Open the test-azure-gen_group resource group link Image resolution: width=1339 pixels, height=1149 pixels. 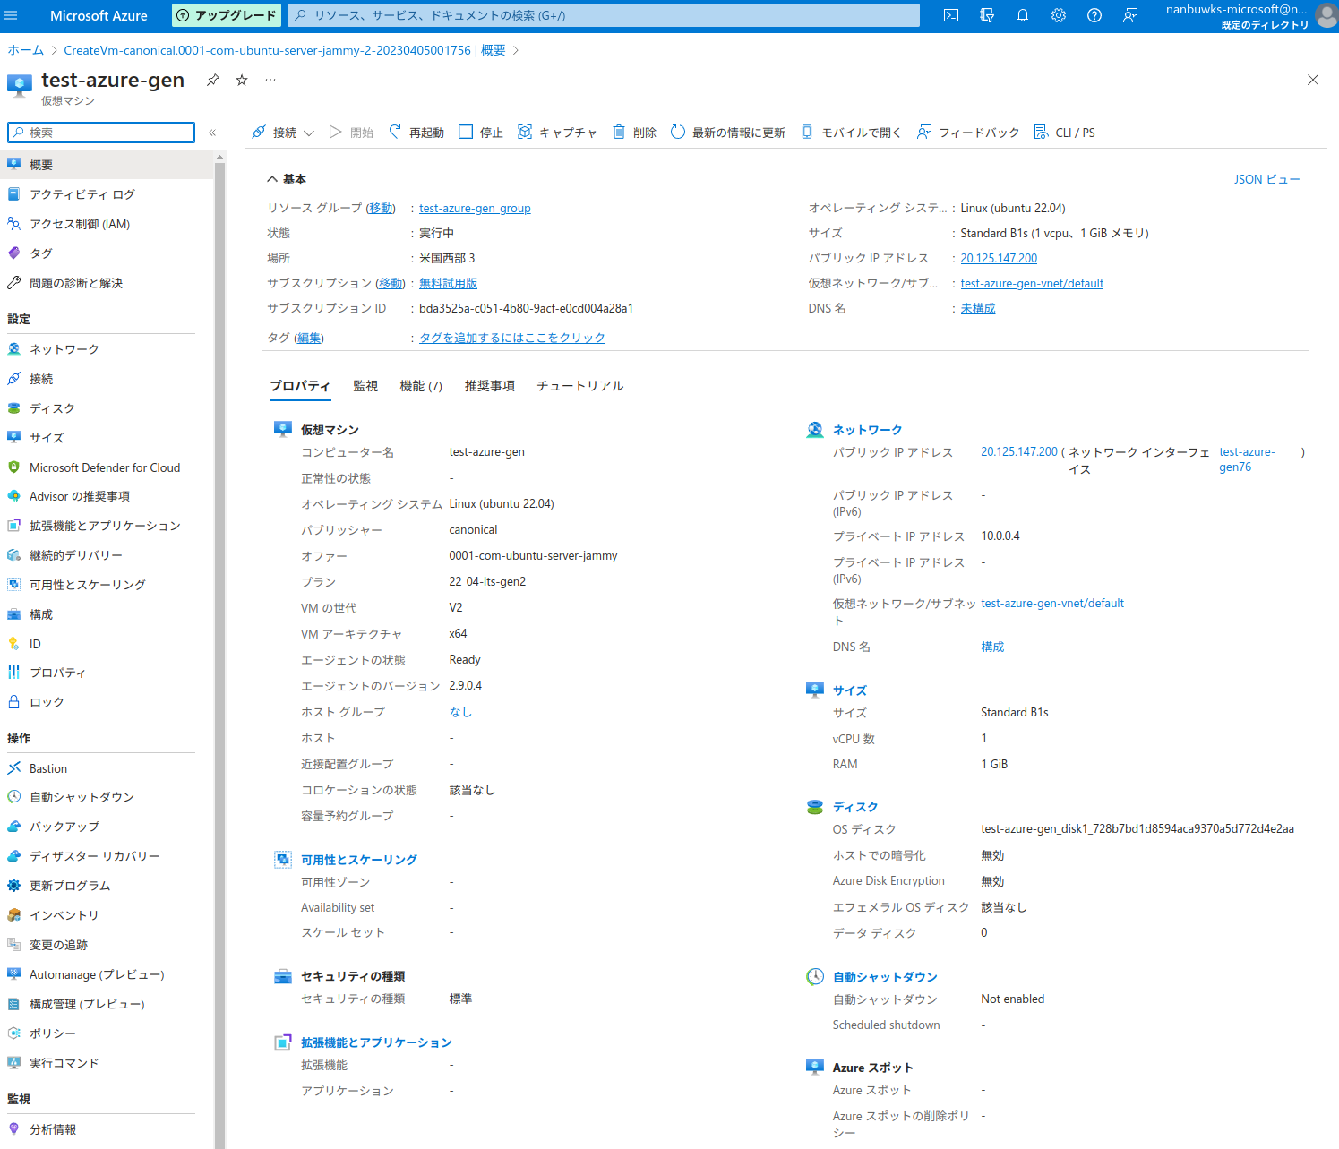[475, 208]
